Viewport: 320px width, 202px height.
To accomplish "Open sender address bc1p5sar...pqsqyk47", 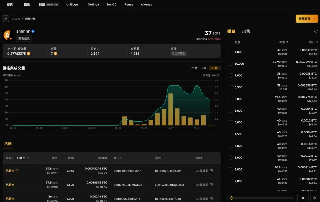I will pyautogui.click(x=127, y=171).
